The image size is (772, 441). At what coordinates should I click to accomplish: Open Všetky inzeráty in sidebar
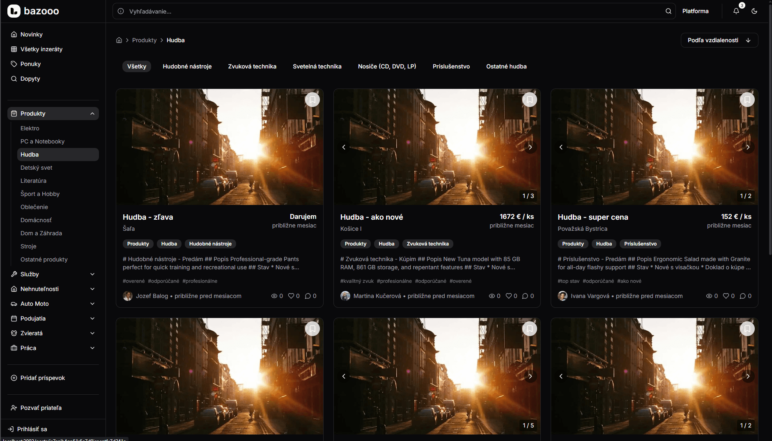tap(53, 49)
